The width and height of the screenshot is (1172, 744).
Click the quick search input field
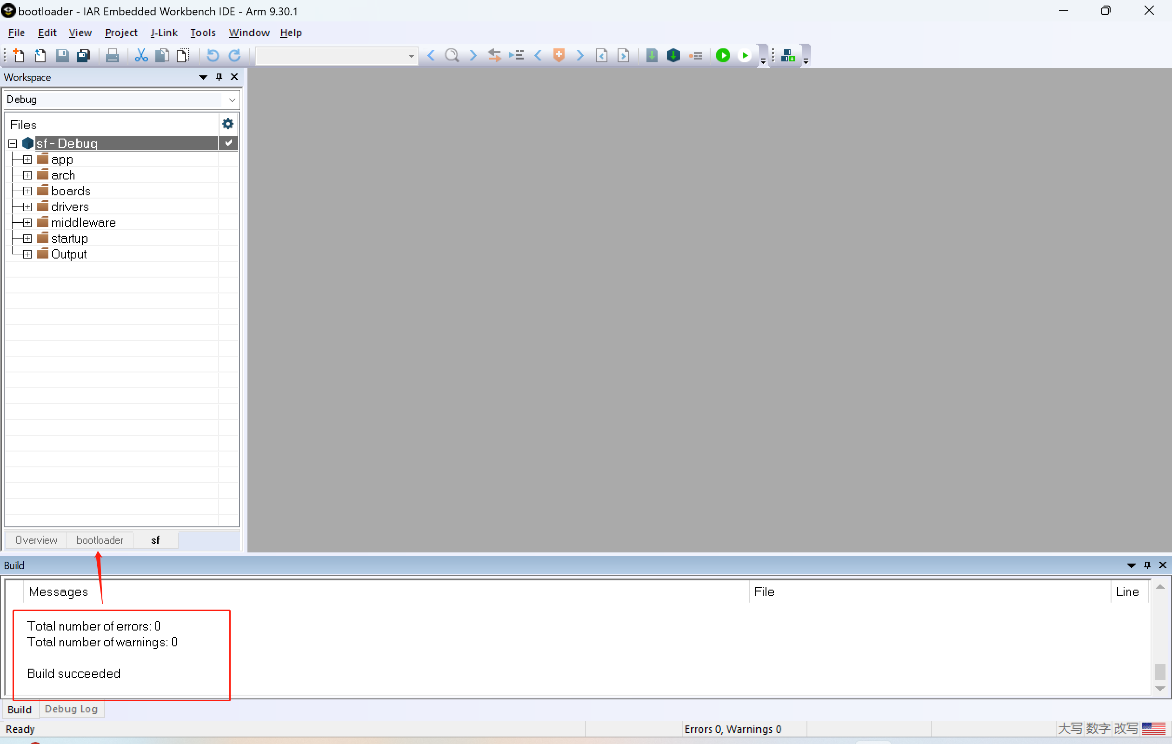coord(331,56)
